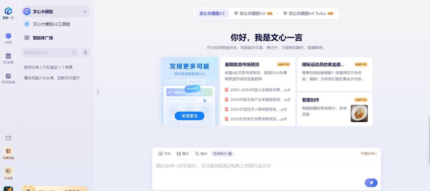
Task: Open the mail envelope icon
Action: [8, 138]
